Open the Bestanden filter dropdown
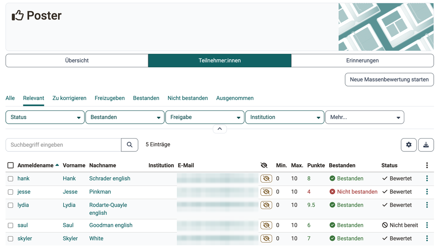 click(125, 118)
